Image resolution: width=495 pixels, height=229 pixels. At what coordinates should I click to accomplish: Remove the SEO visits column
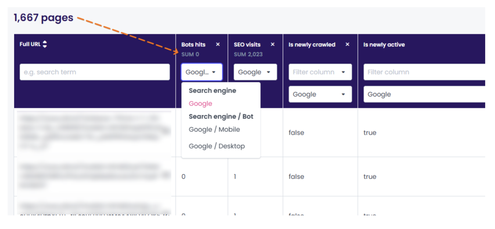tap(272, 45)
